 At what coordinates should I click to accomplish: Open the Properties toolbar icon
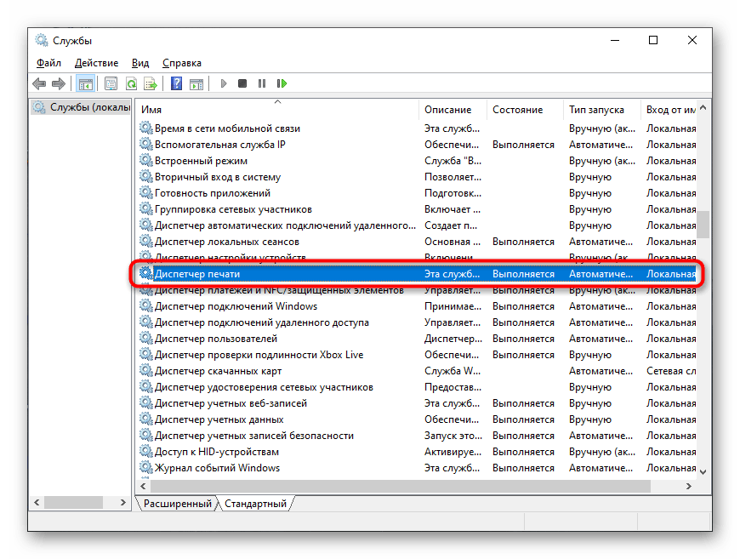pos(111,83)
